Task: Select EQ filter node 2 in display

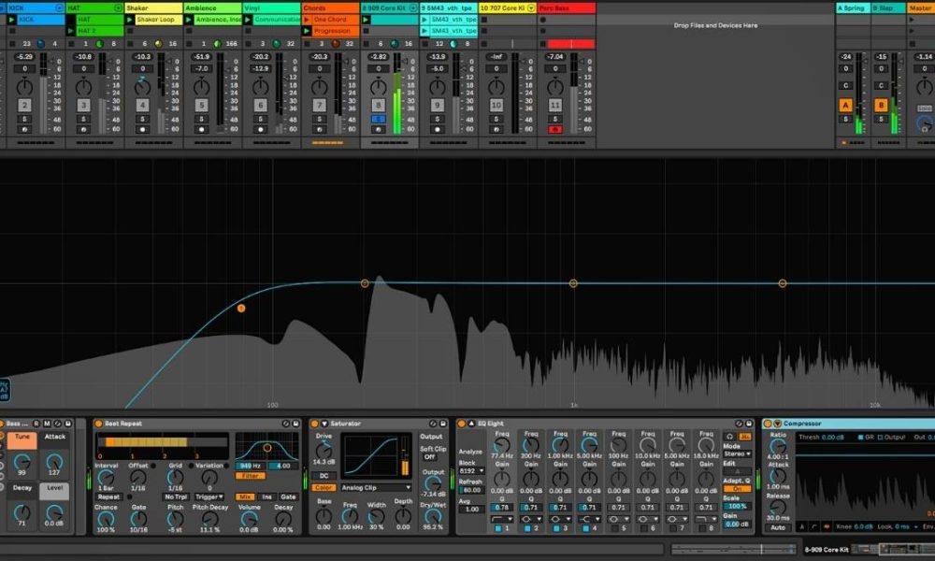Action: [365, 284]
